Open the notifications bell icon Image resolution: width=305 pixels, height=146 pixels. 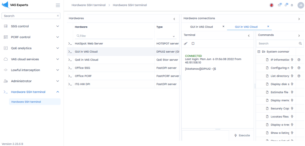(286, 5)
